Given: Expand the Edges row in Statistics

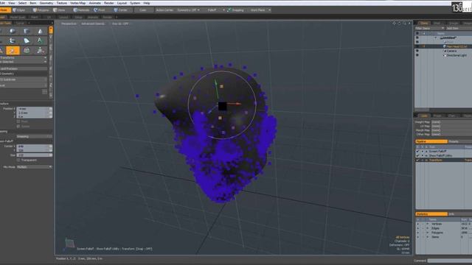Looking at the screenshot, I should pyautogui.click(x=428, y=228).
